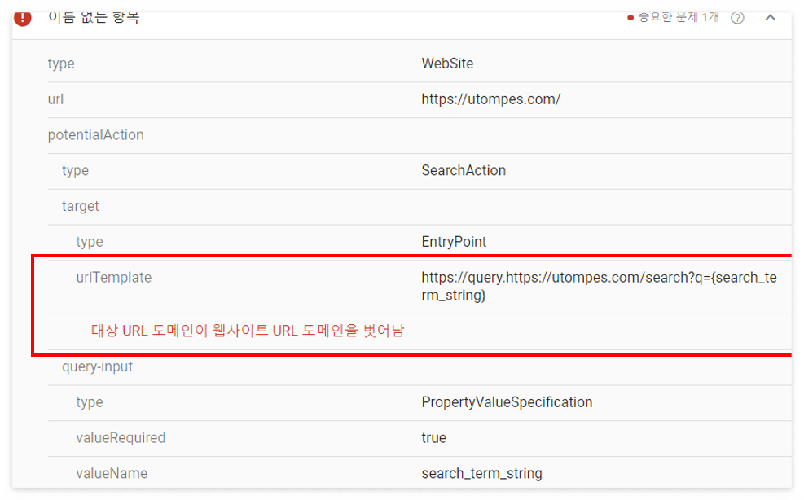Select the 'https://utompes.com/' url value
The width and height of the screenshot is (804, 500).
click(490, 99)
